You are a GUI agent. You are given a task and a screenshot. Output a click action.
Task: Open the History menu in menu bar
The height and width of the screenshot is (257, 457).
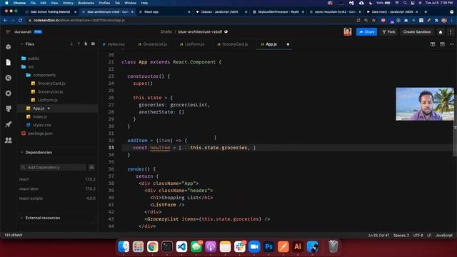[68, 3]
